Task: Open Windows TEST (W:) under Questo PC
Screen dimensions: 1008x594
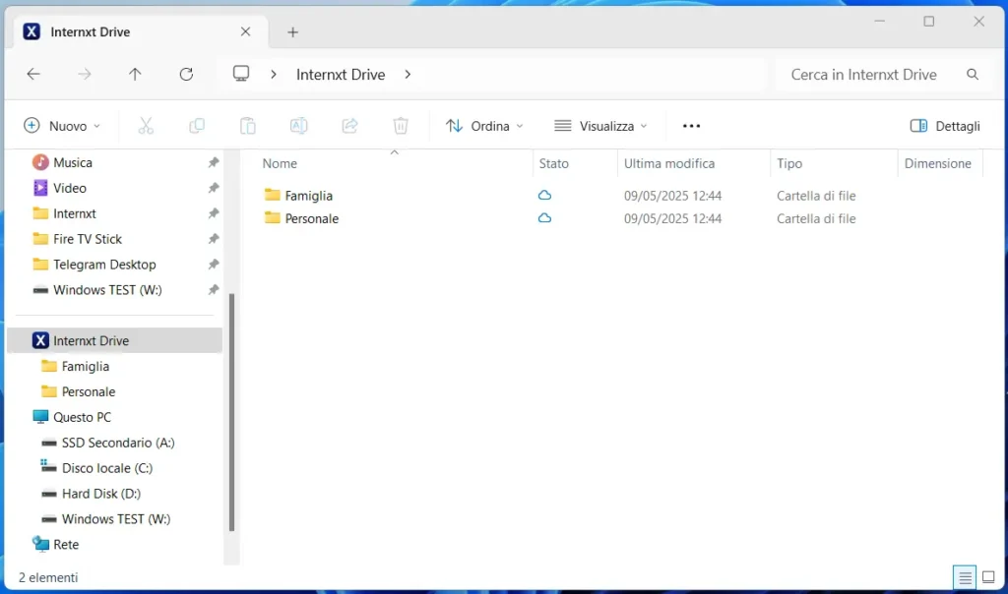Action: coord(116,519)
